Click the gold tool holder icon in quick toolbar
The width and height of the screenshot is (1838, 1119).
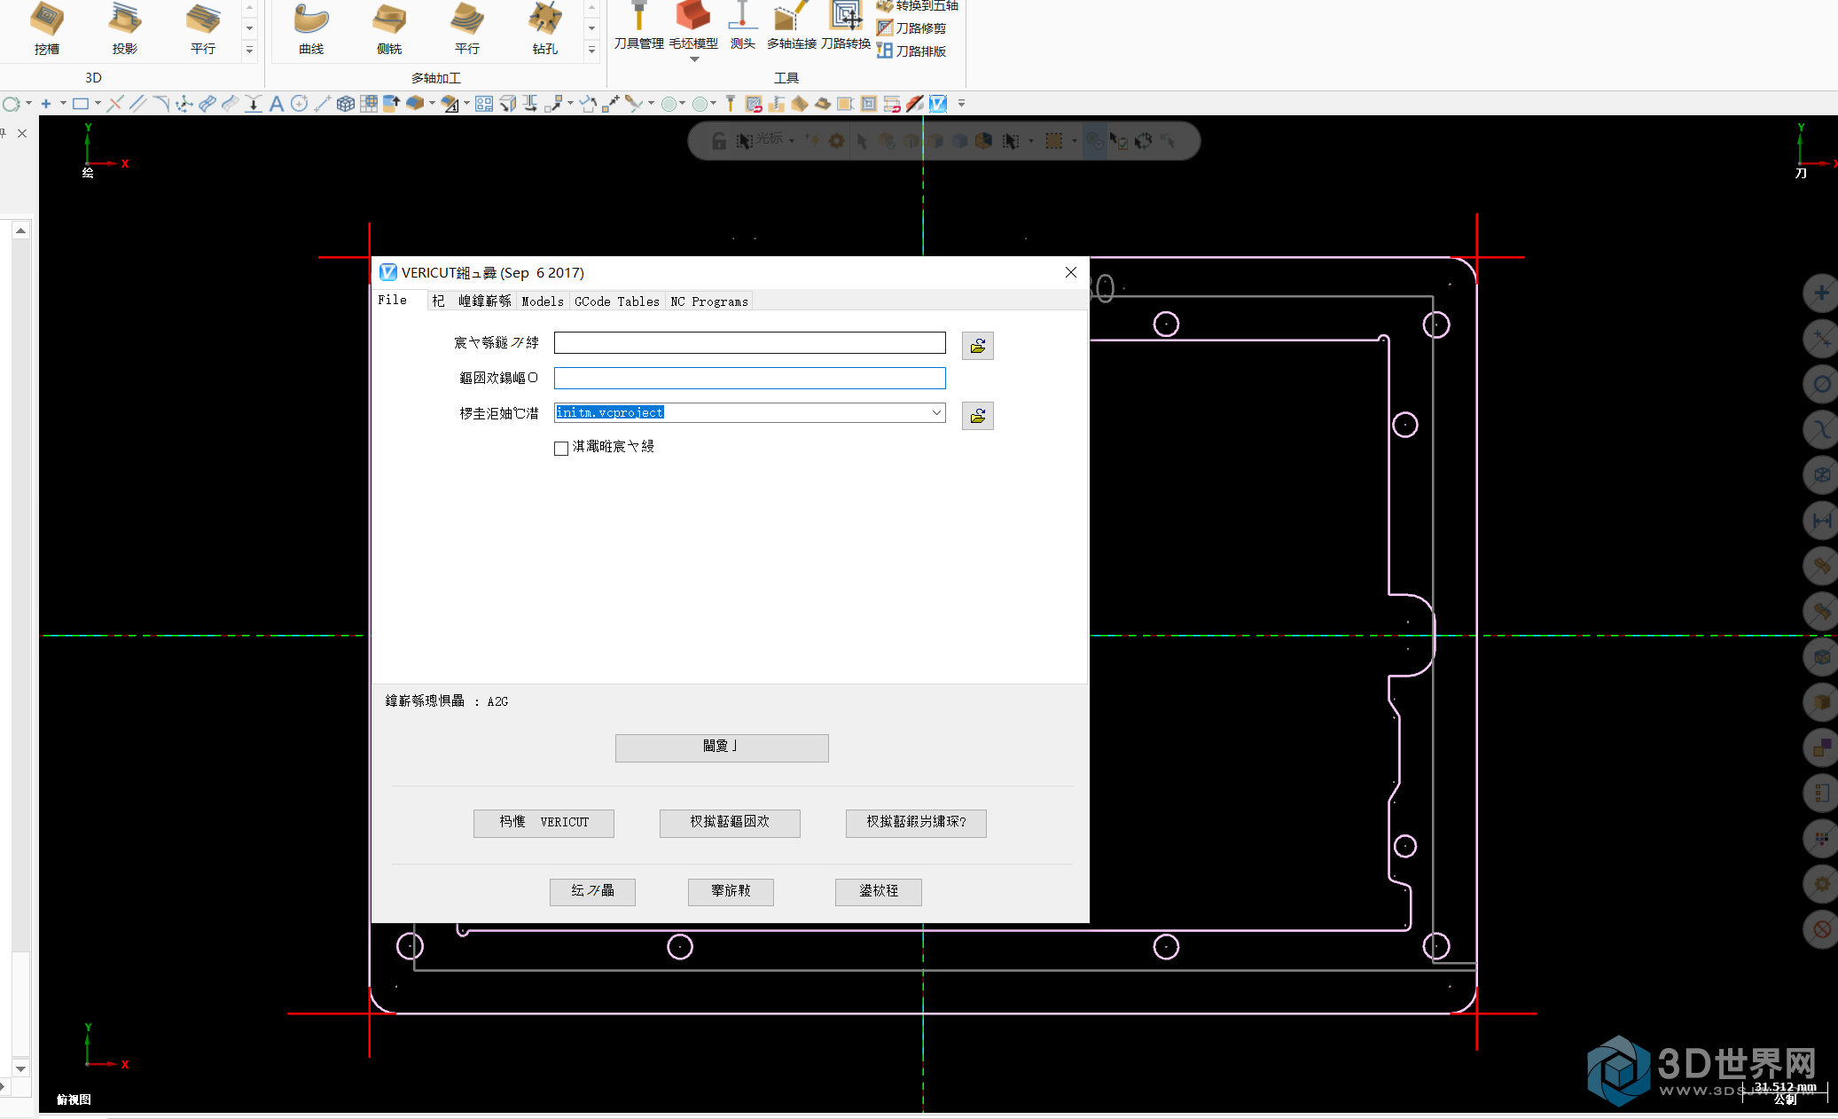click(x=730, y=104)
